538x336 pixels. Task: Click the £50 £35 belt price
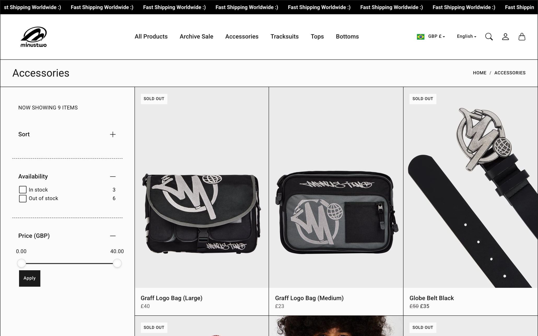point(419,306)
